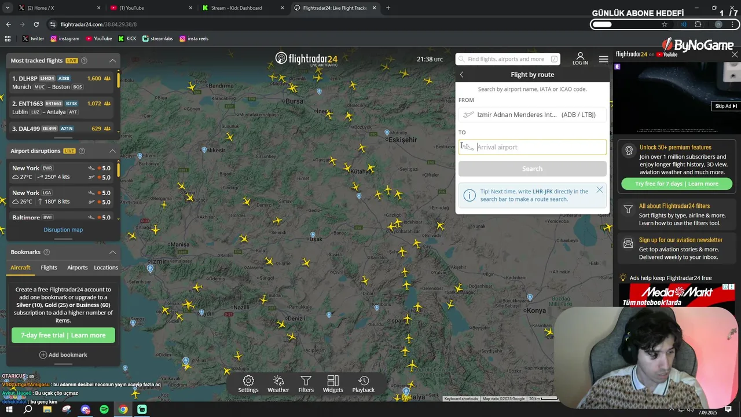Go back using the Flight by route arrow

pyautogui.click(x=462, y=74)
